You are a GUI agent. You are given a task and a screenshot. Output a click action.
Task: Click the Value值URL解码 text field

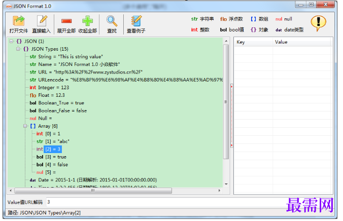(190, 202)
